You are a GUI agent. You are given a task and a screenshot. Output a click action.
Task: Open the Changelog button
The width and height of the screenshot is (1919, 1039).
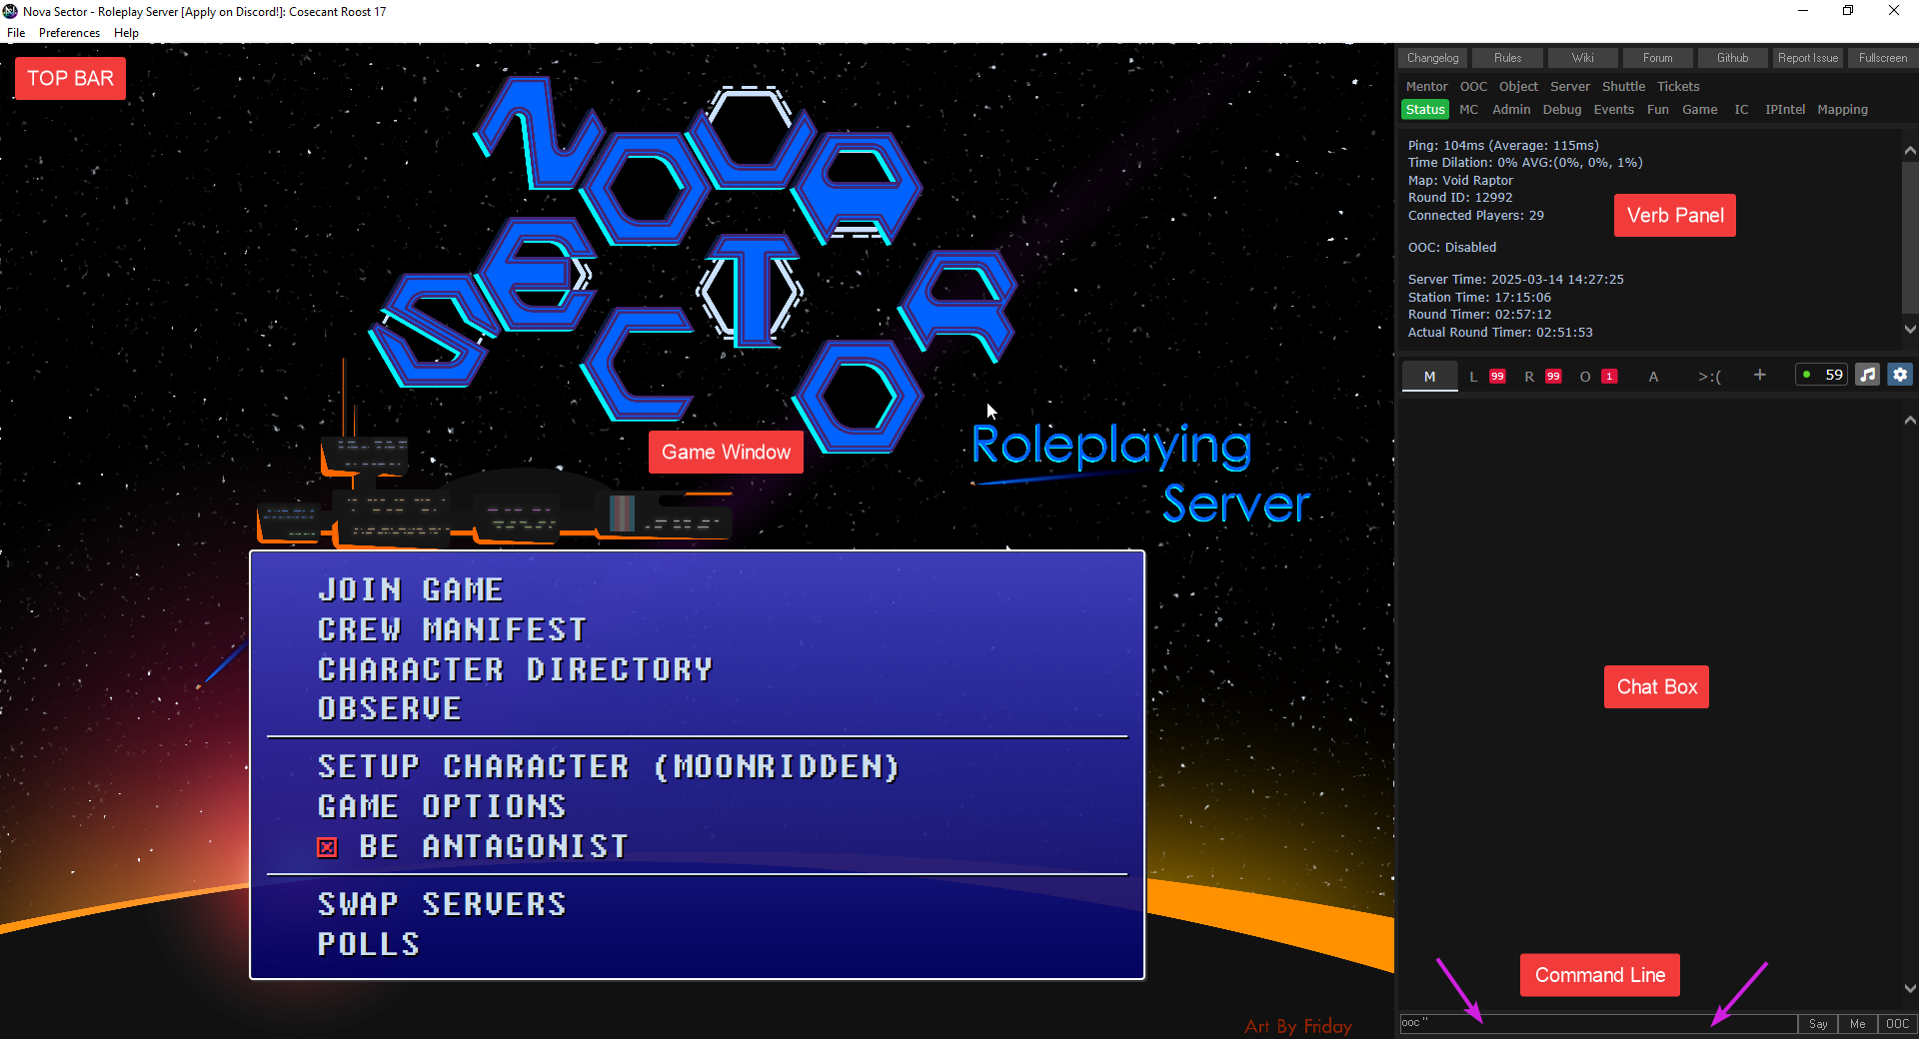click(1432, 58)
